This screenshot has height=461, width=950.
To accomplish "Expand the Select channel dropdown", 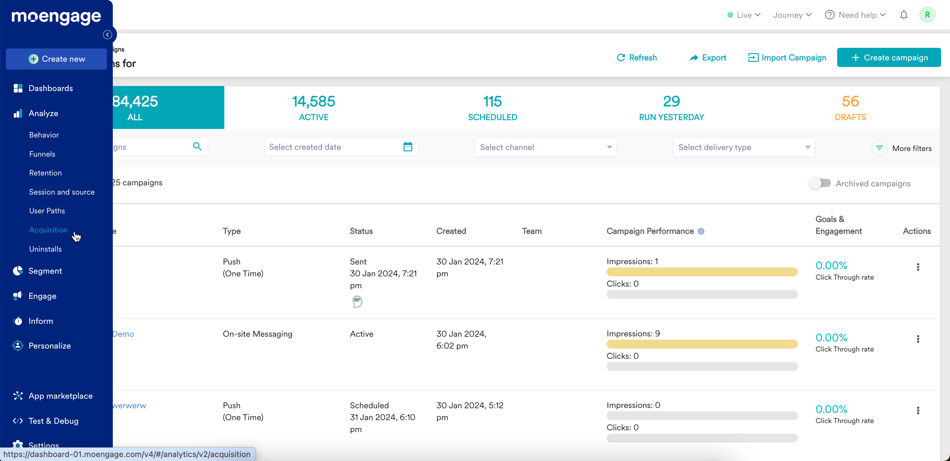I will tap(545, 147).
